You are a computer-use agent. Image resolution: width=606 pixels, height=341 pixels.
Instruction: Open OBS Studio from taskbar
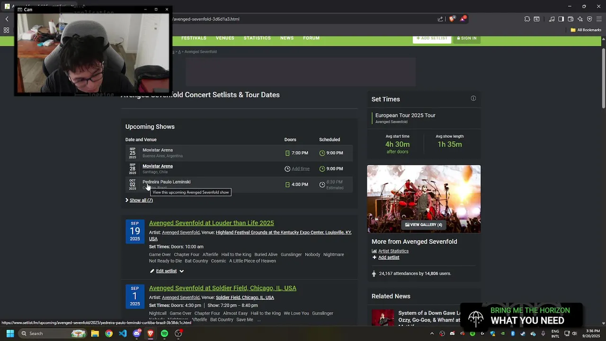(x=178, y=333)
